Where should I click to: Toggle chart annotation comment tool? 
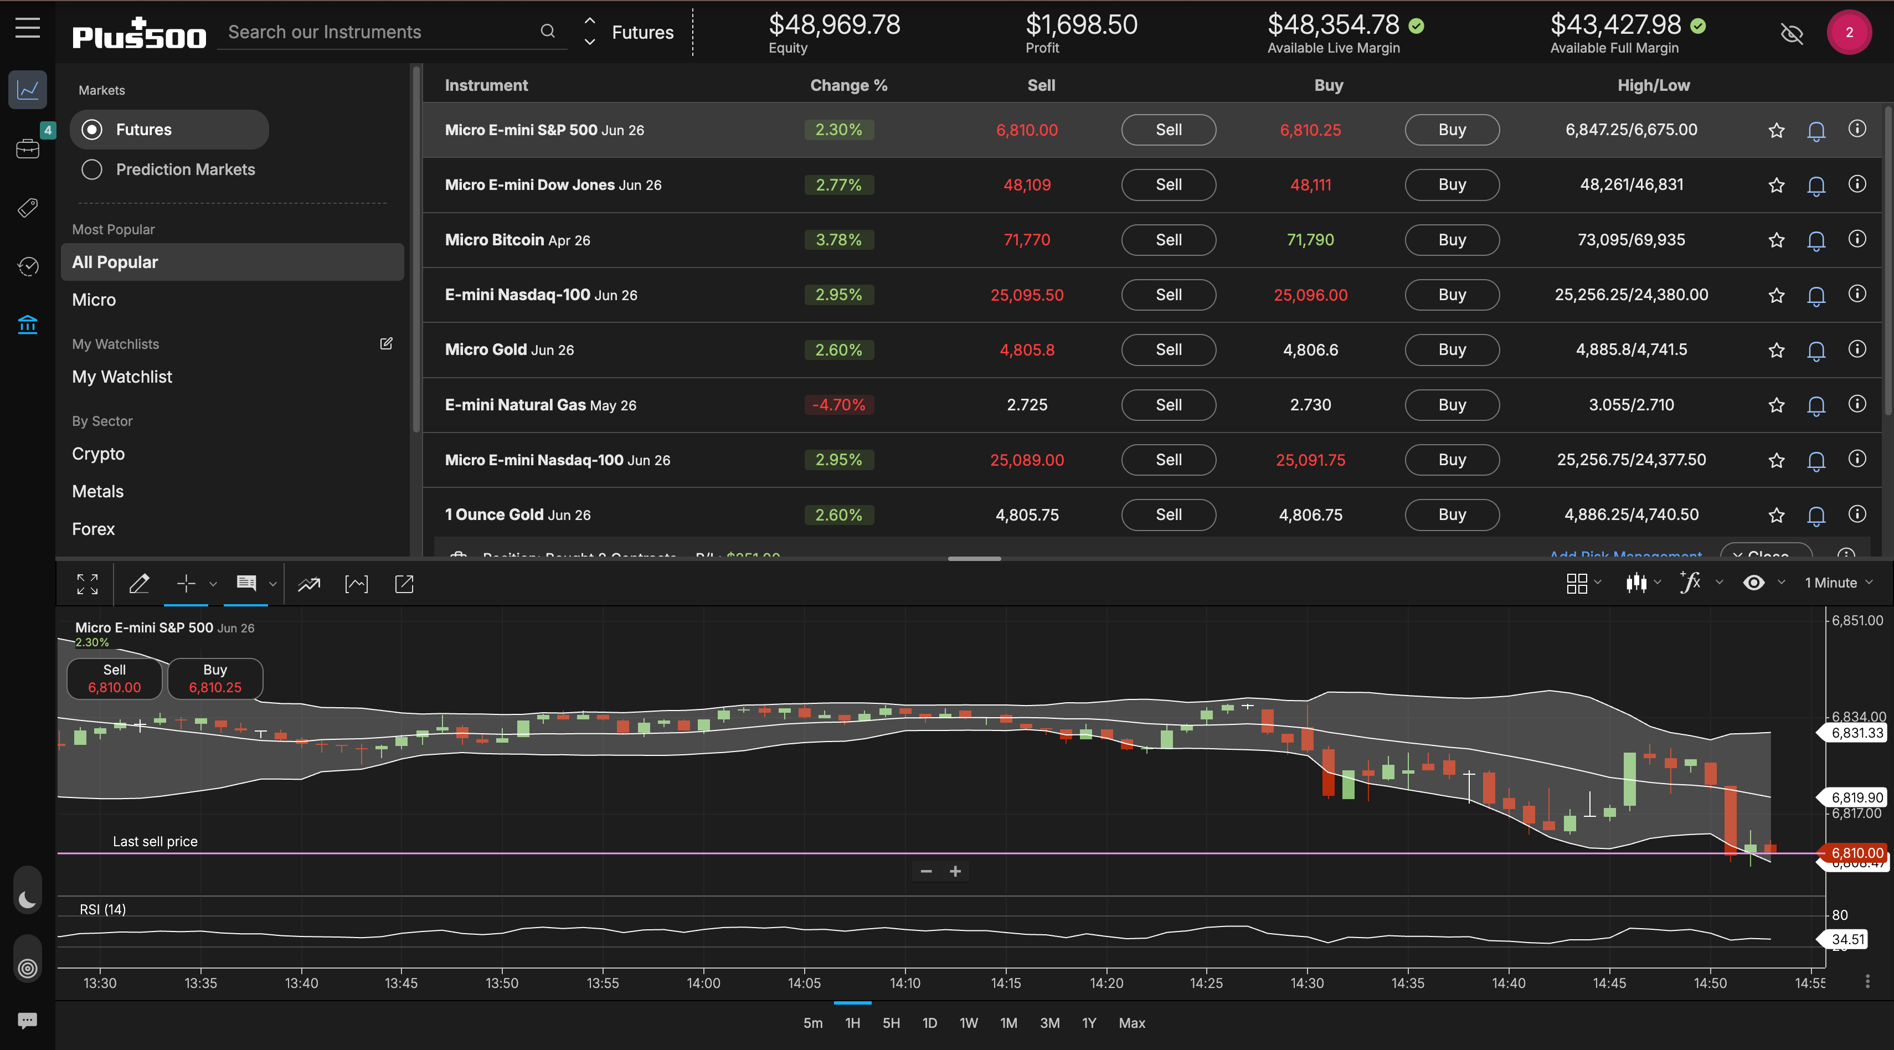pyautogui.click(x=246, y=584)
